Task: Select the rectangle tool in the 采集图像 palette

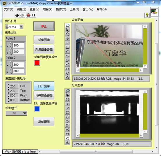Action: pyautogui.click(x=67, y=47)
